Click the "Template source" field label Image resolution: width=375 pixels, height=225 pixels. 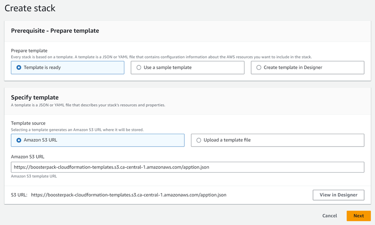point(28,123)
